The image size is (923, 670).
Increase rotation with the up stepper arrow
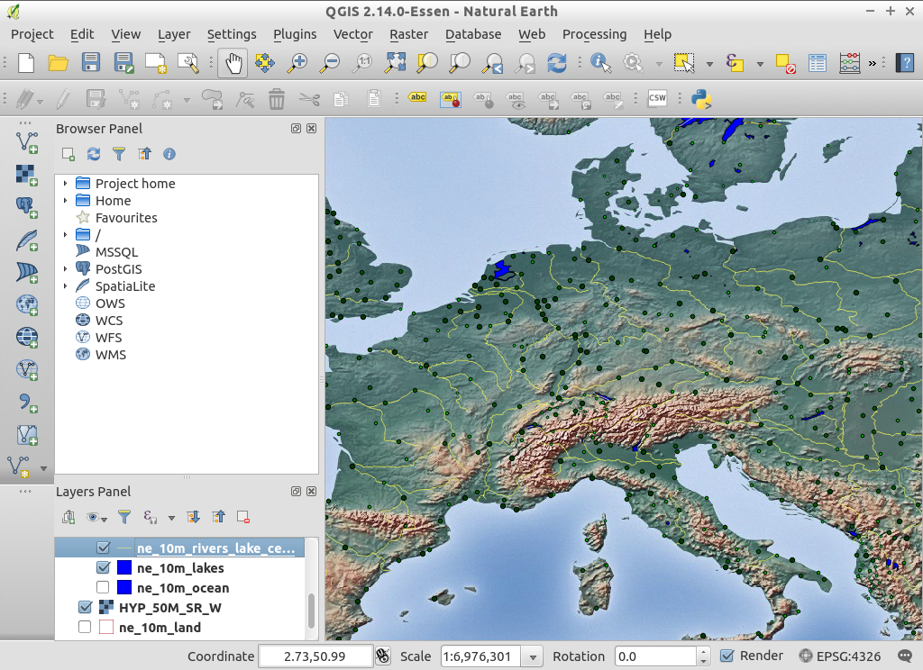[703, 652]
